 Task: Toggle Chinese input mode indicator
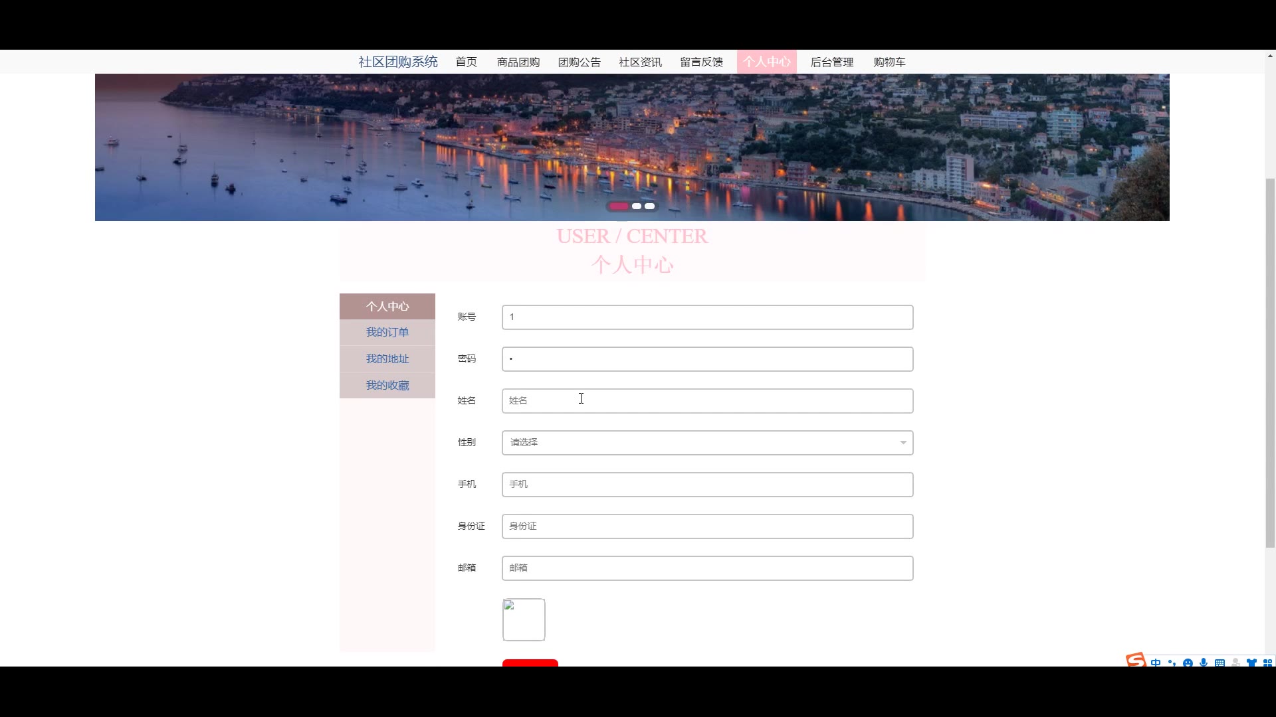(x=1156, y=663)
